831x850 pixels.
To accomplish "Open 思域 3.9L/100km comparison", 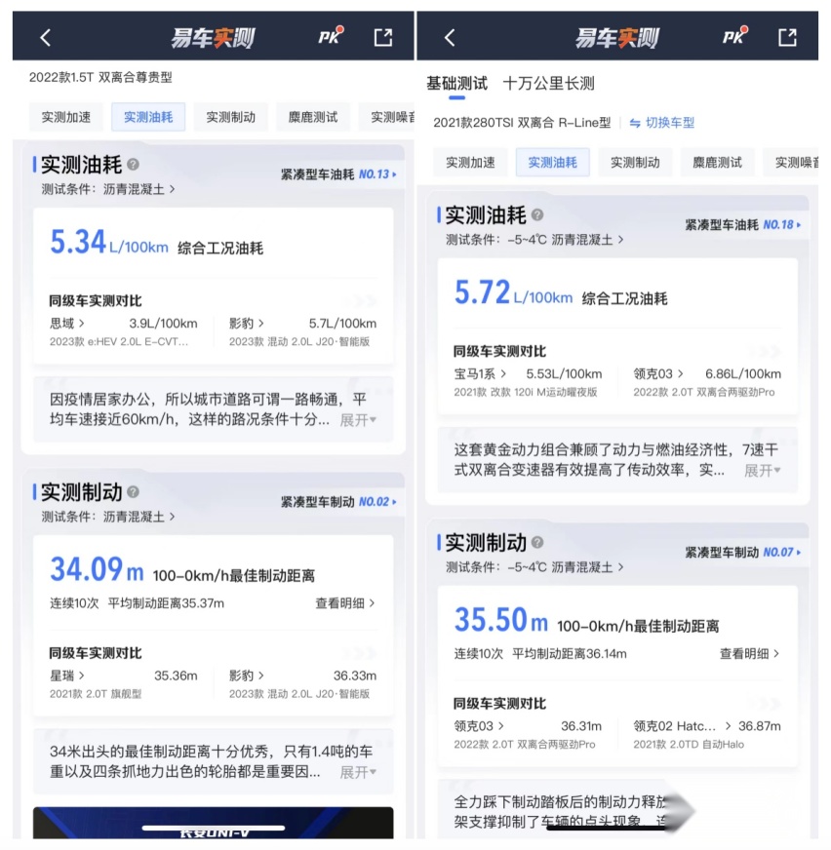I will (x=124, y=331).
